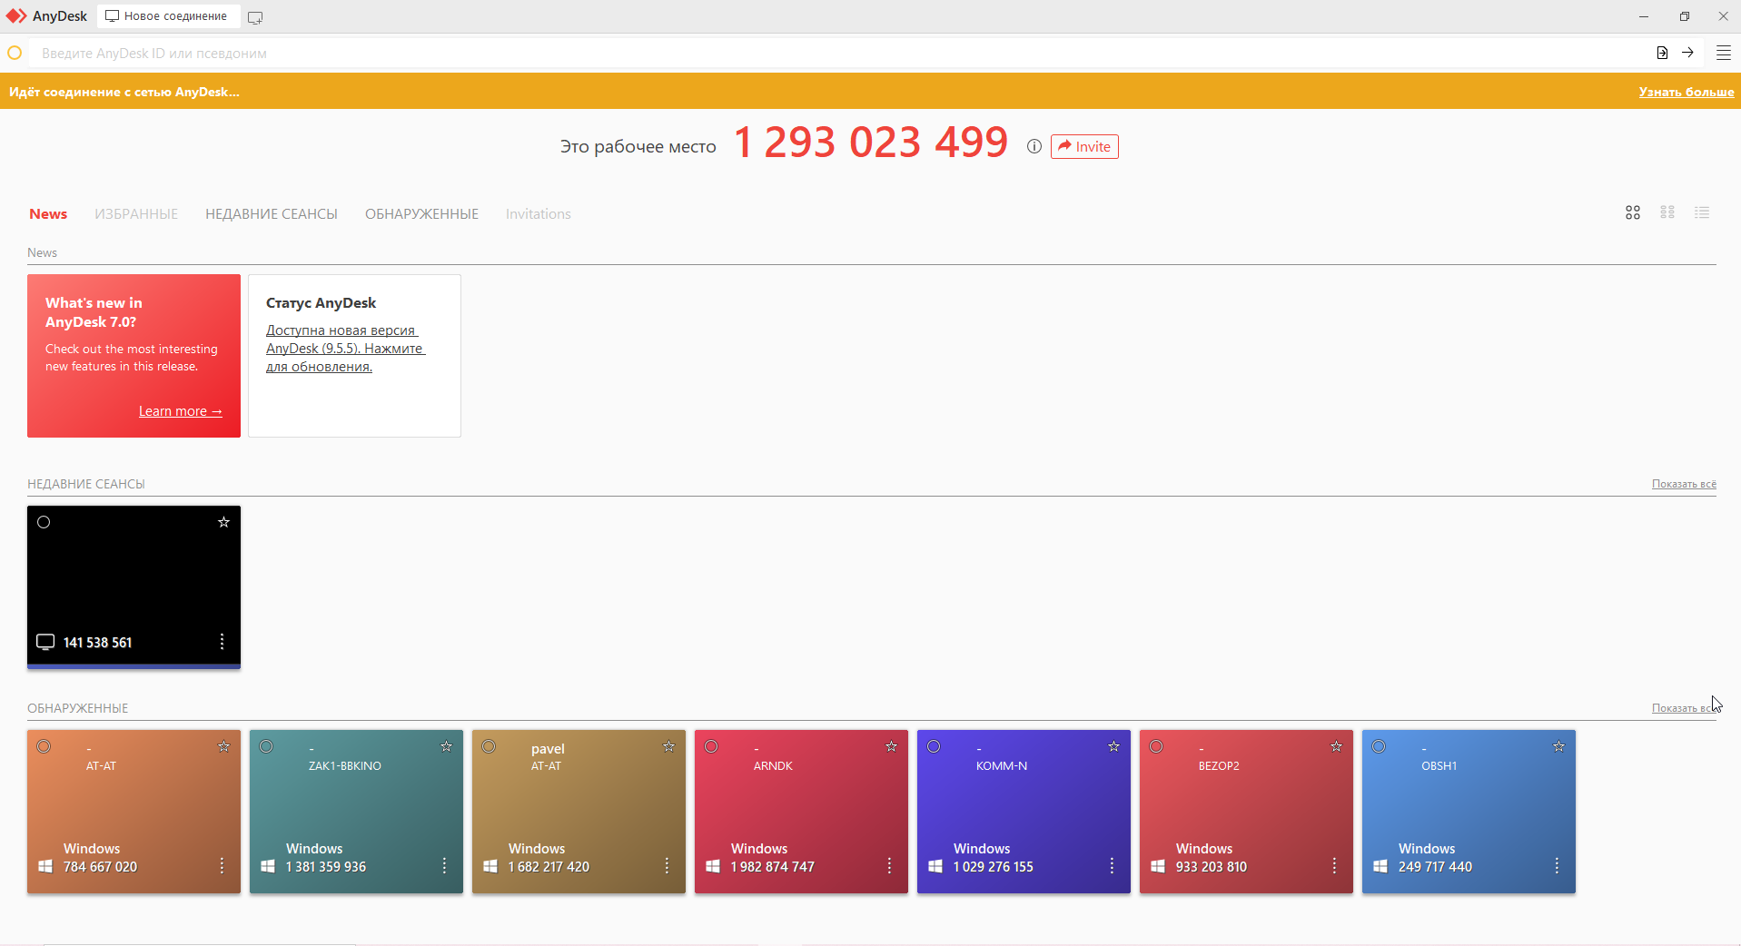The image size is (1741, 946).
Task: Click the status circle on 784 667 020 tile
Action: (44, 746)
